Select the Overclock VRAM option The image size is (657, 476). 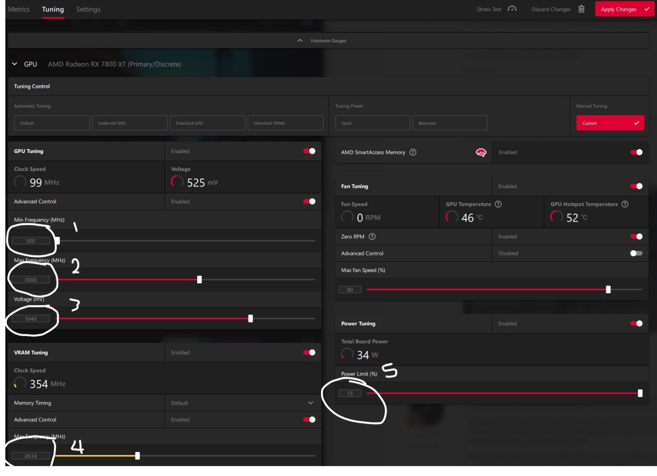[285, 123]
